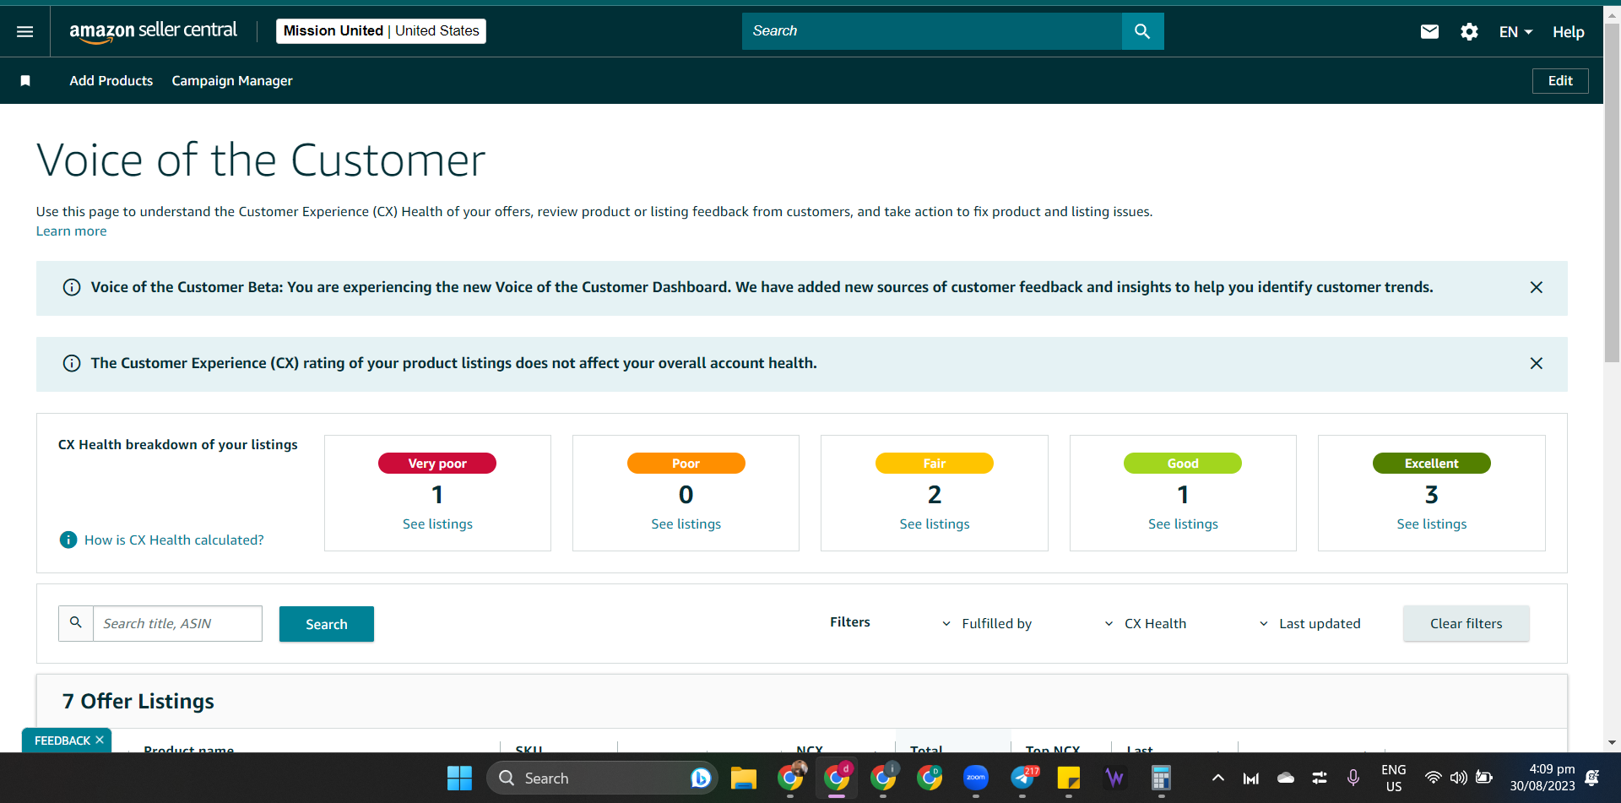1621x803 pixels.
Task: Open Telegram from the taskbar
Action: pos(1022,778)
